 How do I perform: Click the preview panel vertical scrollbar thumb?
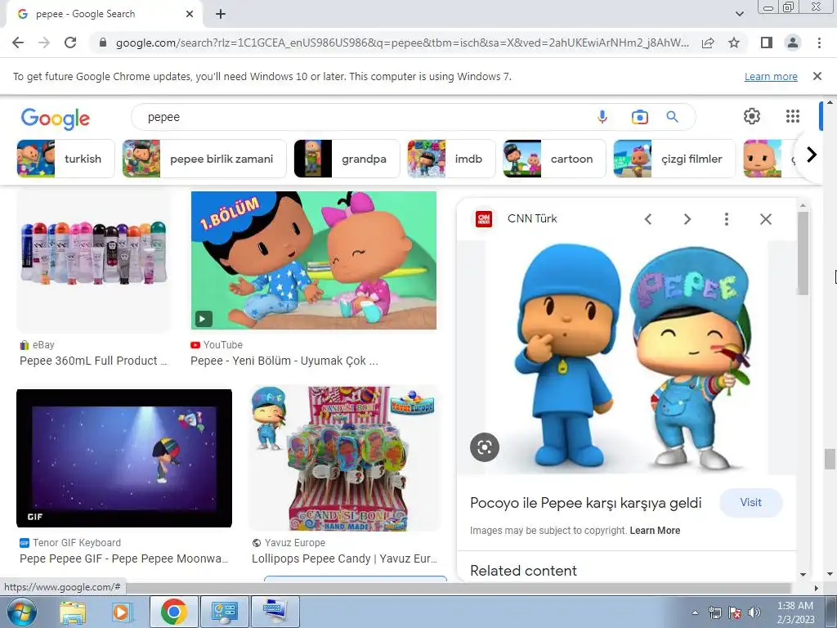[803, 253]
